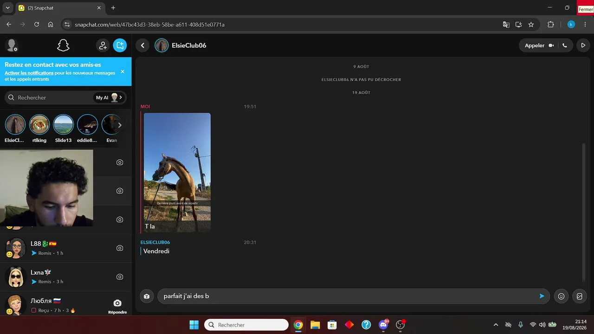Open the Chrome extensions menu

tap(551, 25)
